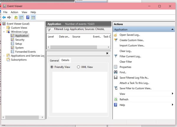The width and height of the screenshot is (177, 127).
Task: Click the Event Viewer (Local) root icon
Action: [4, 24]
